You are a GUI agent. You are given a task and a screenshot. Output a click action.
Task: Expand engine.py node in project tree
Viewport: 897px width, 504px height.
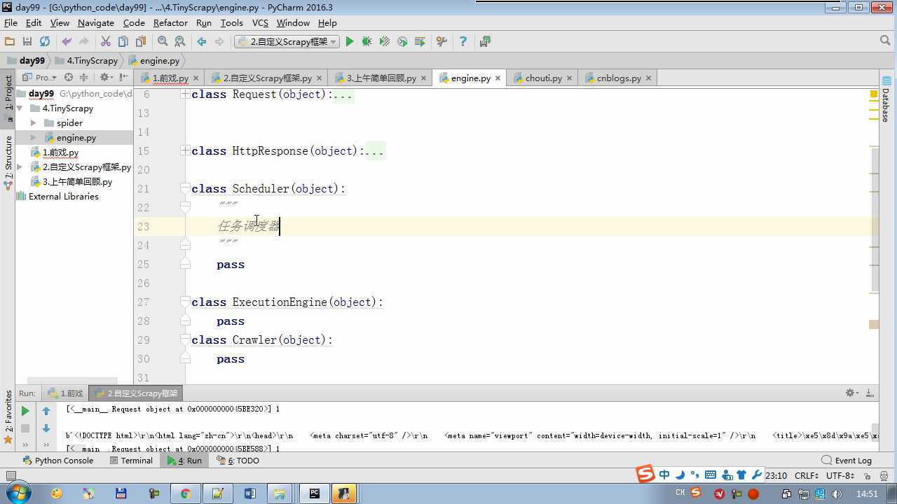33,138
